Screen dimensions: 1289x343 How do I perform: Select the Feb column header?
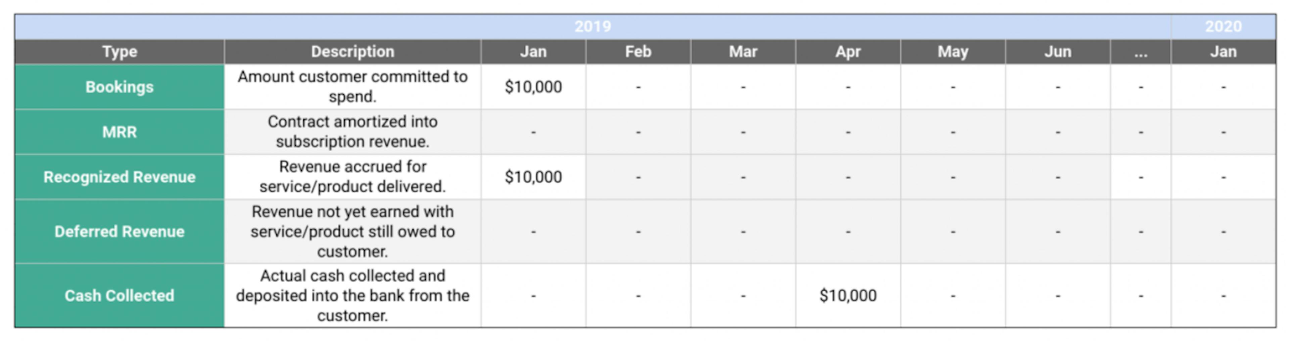click(x=638, y=52)
